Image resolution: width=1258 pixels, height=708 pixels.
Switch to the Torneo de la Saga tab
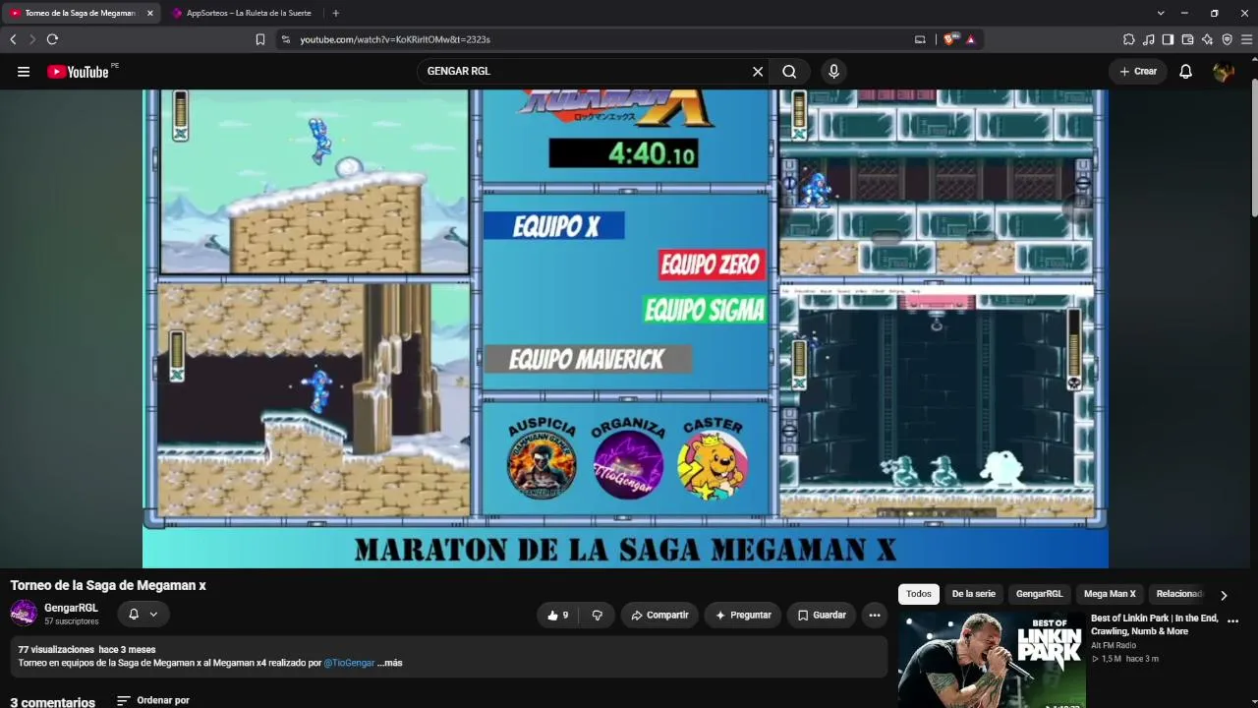click(80, 13)
